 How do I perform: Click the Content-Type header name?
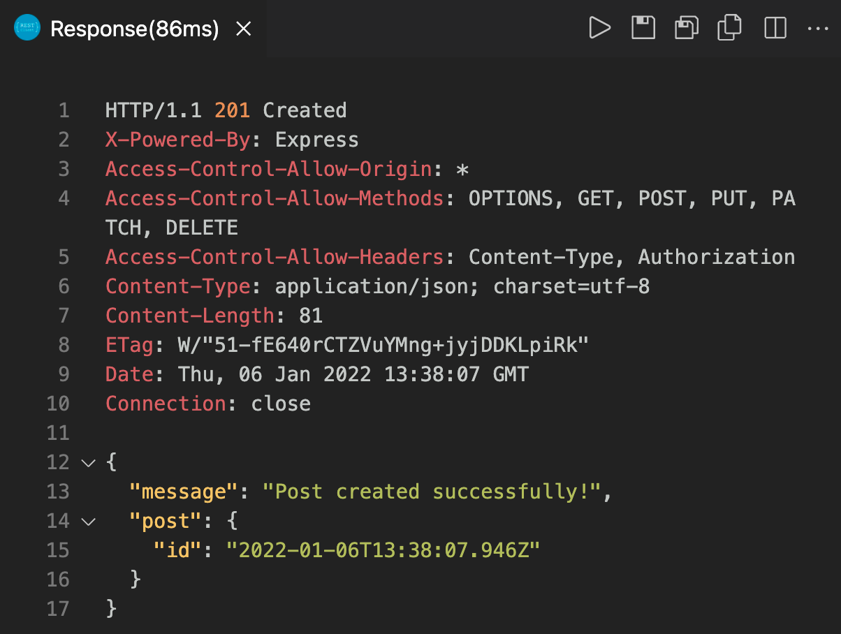(x=177, y=286)
